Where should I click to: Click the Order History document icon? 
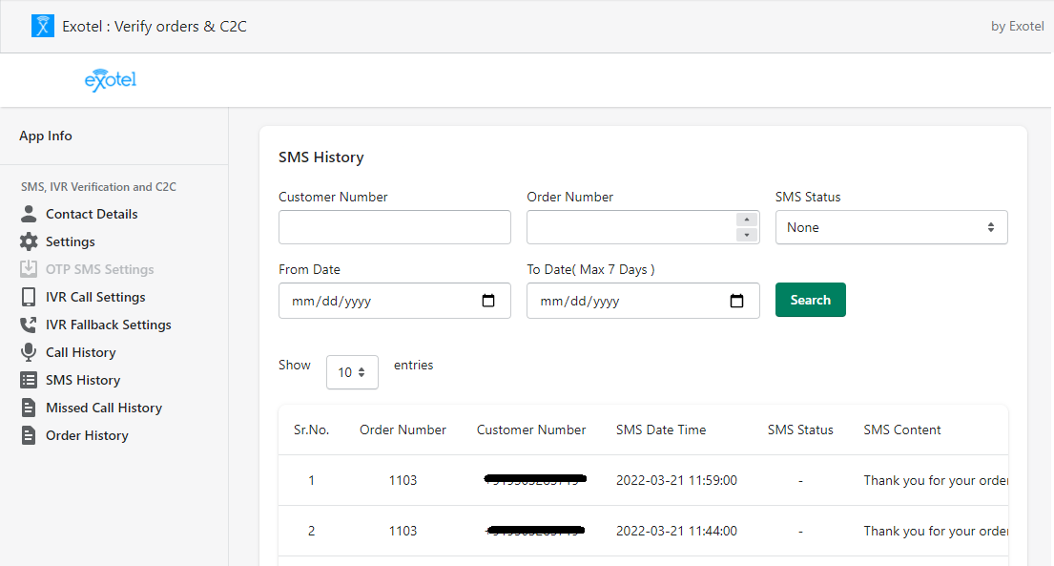pos(29,435)
